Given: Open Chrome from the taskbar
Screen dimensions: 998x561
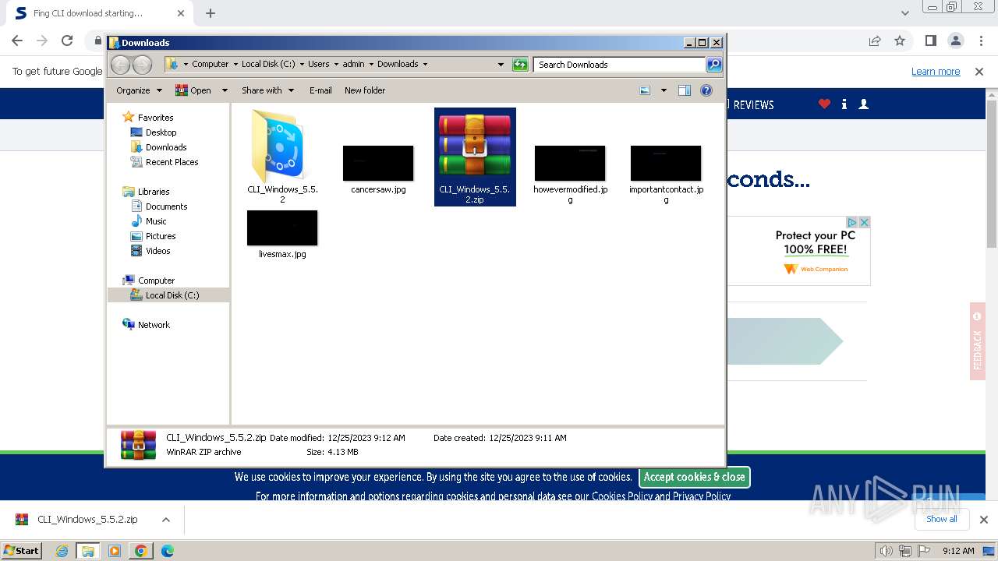Looking at the screenshot, I should [140, 551].
